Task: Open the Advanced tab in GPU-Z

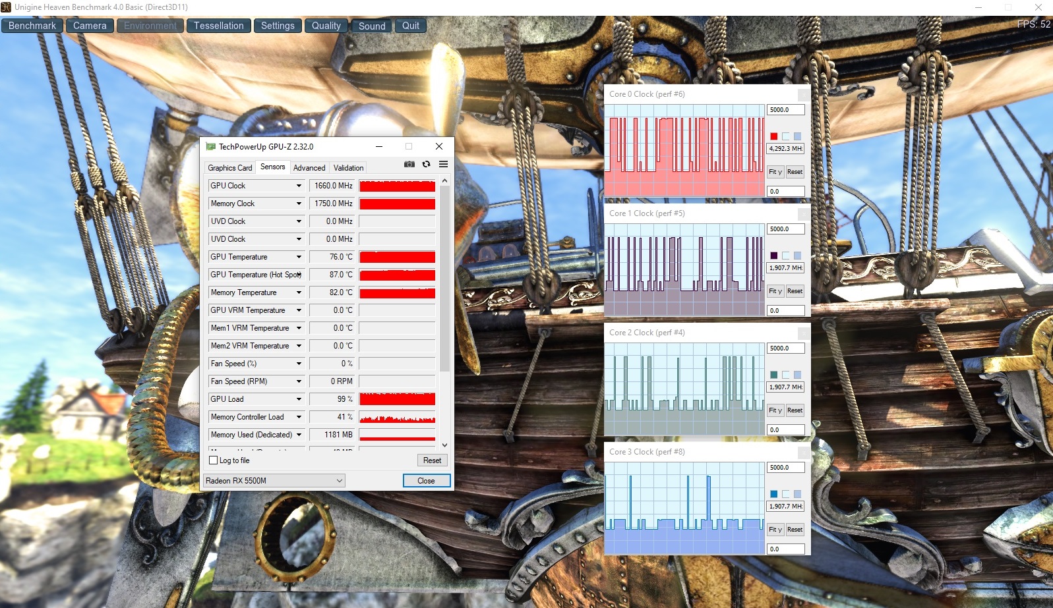Action: coord(309,168)
